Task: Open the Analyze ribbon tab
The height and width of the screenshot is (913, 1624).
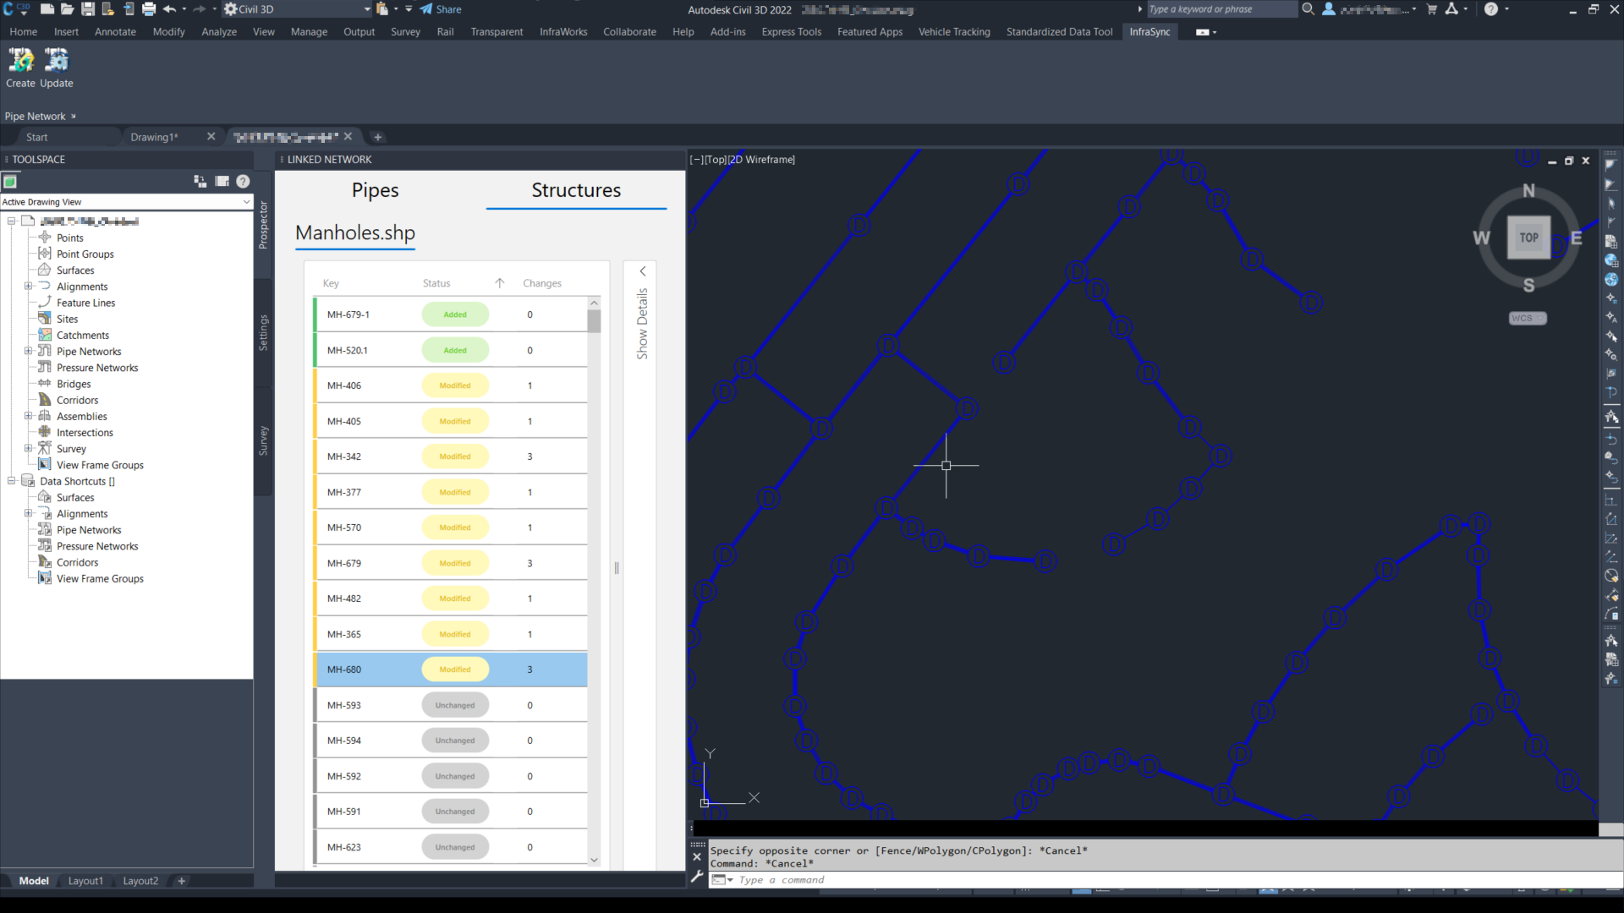Action: click(218, 32)
